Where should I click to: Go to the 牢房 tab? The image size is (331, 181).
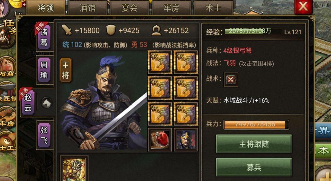click(171, 8)
